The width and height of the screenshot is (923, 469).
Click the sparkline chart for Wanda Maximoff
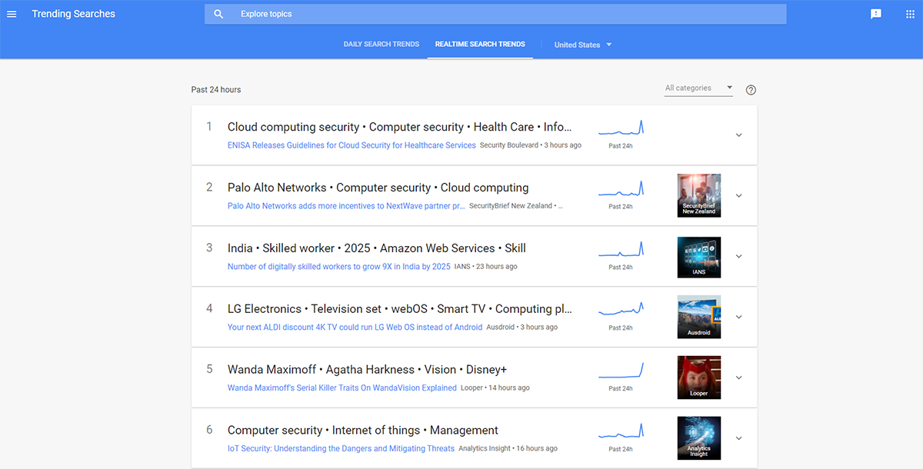coord(621,371)
